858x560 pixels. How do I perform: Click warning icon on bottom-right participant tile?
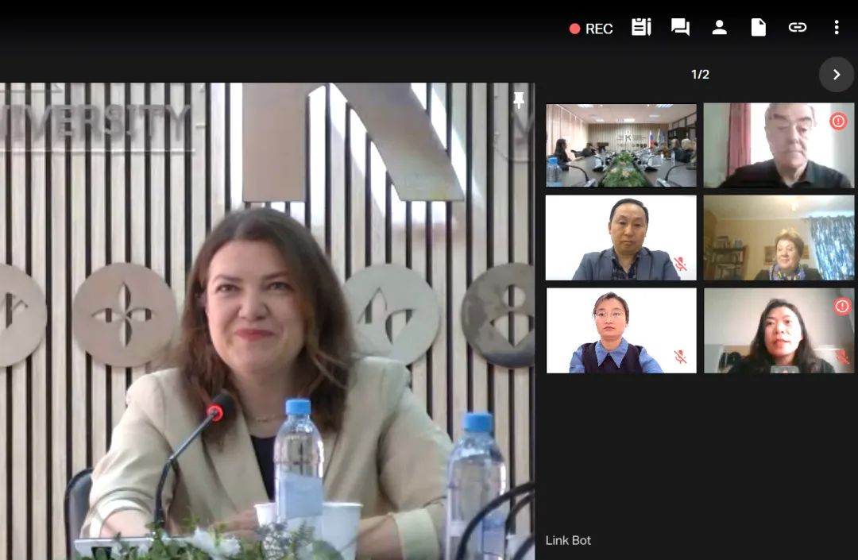(841, 306)
